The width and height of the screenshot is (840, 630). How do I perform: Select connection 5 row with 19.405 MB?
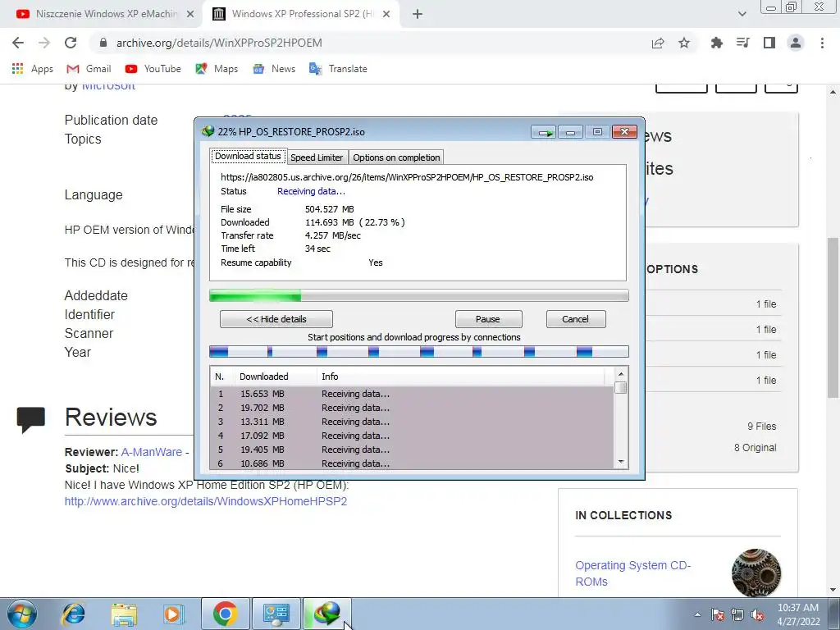point(412,450)
